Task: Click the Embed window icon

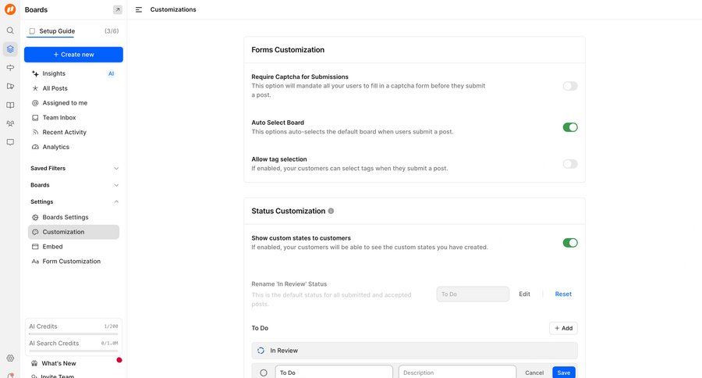Action: [x=35, y=247]
